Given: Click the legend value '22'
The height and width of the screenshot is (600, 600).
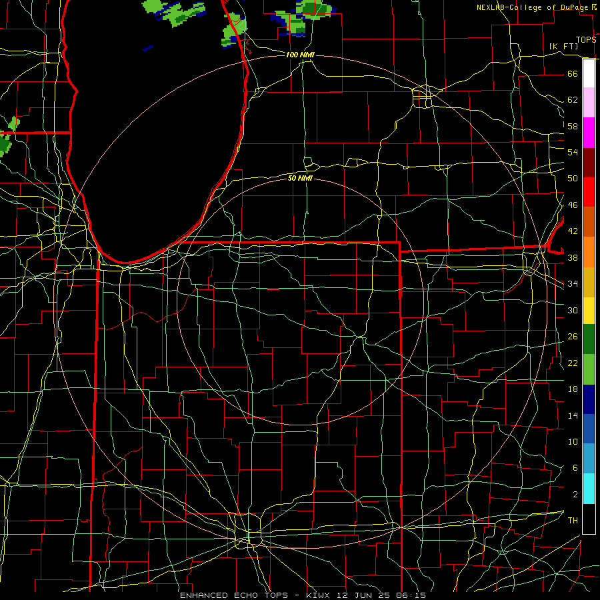Looking at the screenshot, I should [x=573, y=363].
